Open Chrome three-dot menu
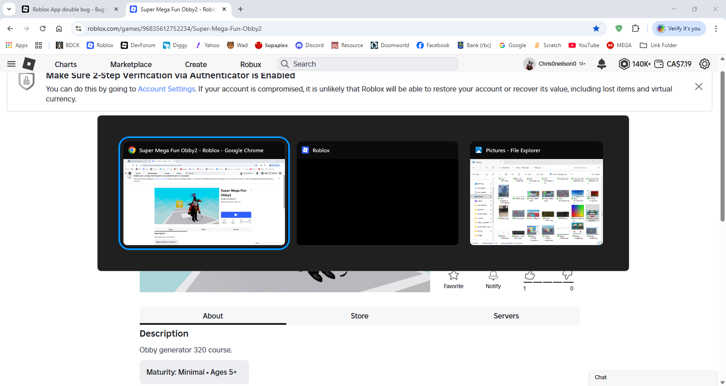 point(716,29)
